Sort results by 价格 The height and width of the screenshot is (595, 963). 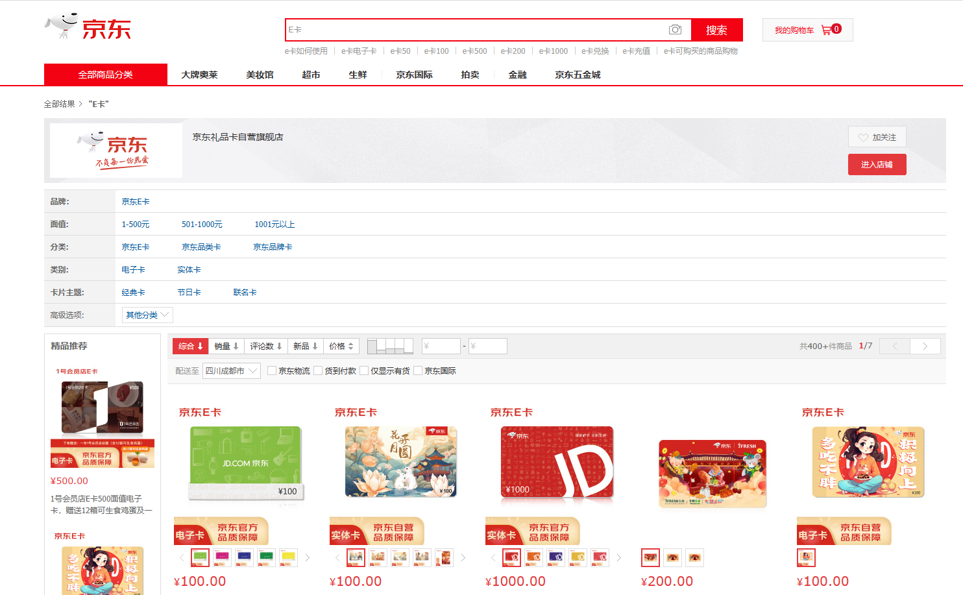pyautogui.click(x=341, y=346)
